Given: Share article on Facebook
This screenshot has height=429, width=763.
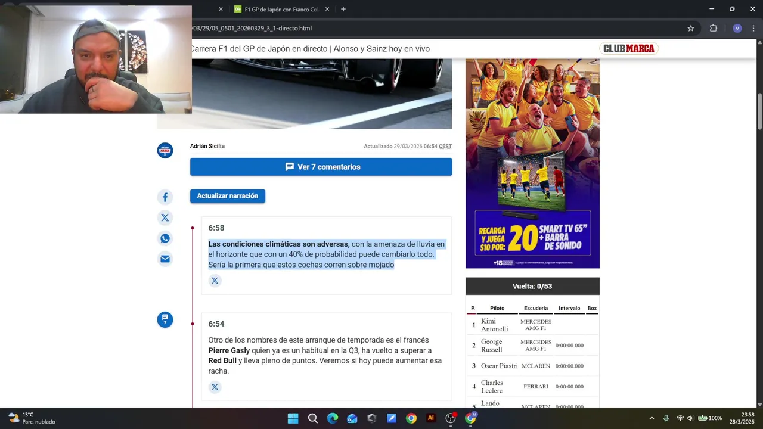Looking at the screenshot, I should tap(165, 197).
